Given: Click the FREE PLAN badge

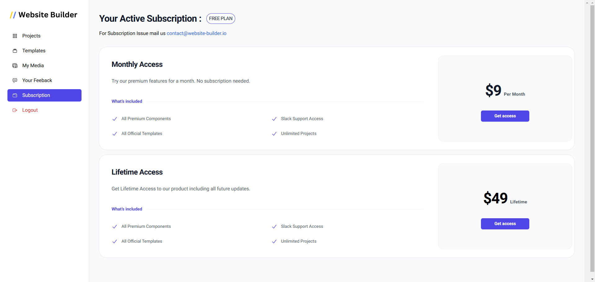Looking at the screenshot, I should [221, 19].
